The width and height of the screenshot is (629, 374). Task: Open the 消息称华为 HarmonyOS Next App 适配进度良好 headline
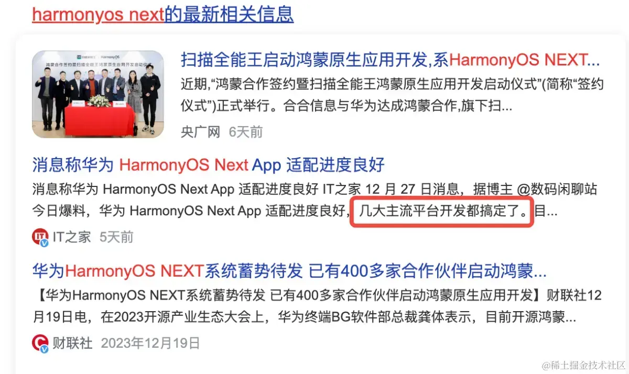209,165
